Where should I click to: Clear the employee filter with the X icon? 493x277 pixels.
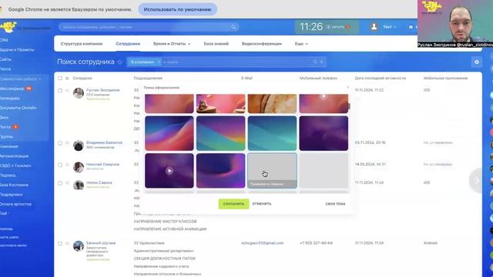click(x=322, y=62)
